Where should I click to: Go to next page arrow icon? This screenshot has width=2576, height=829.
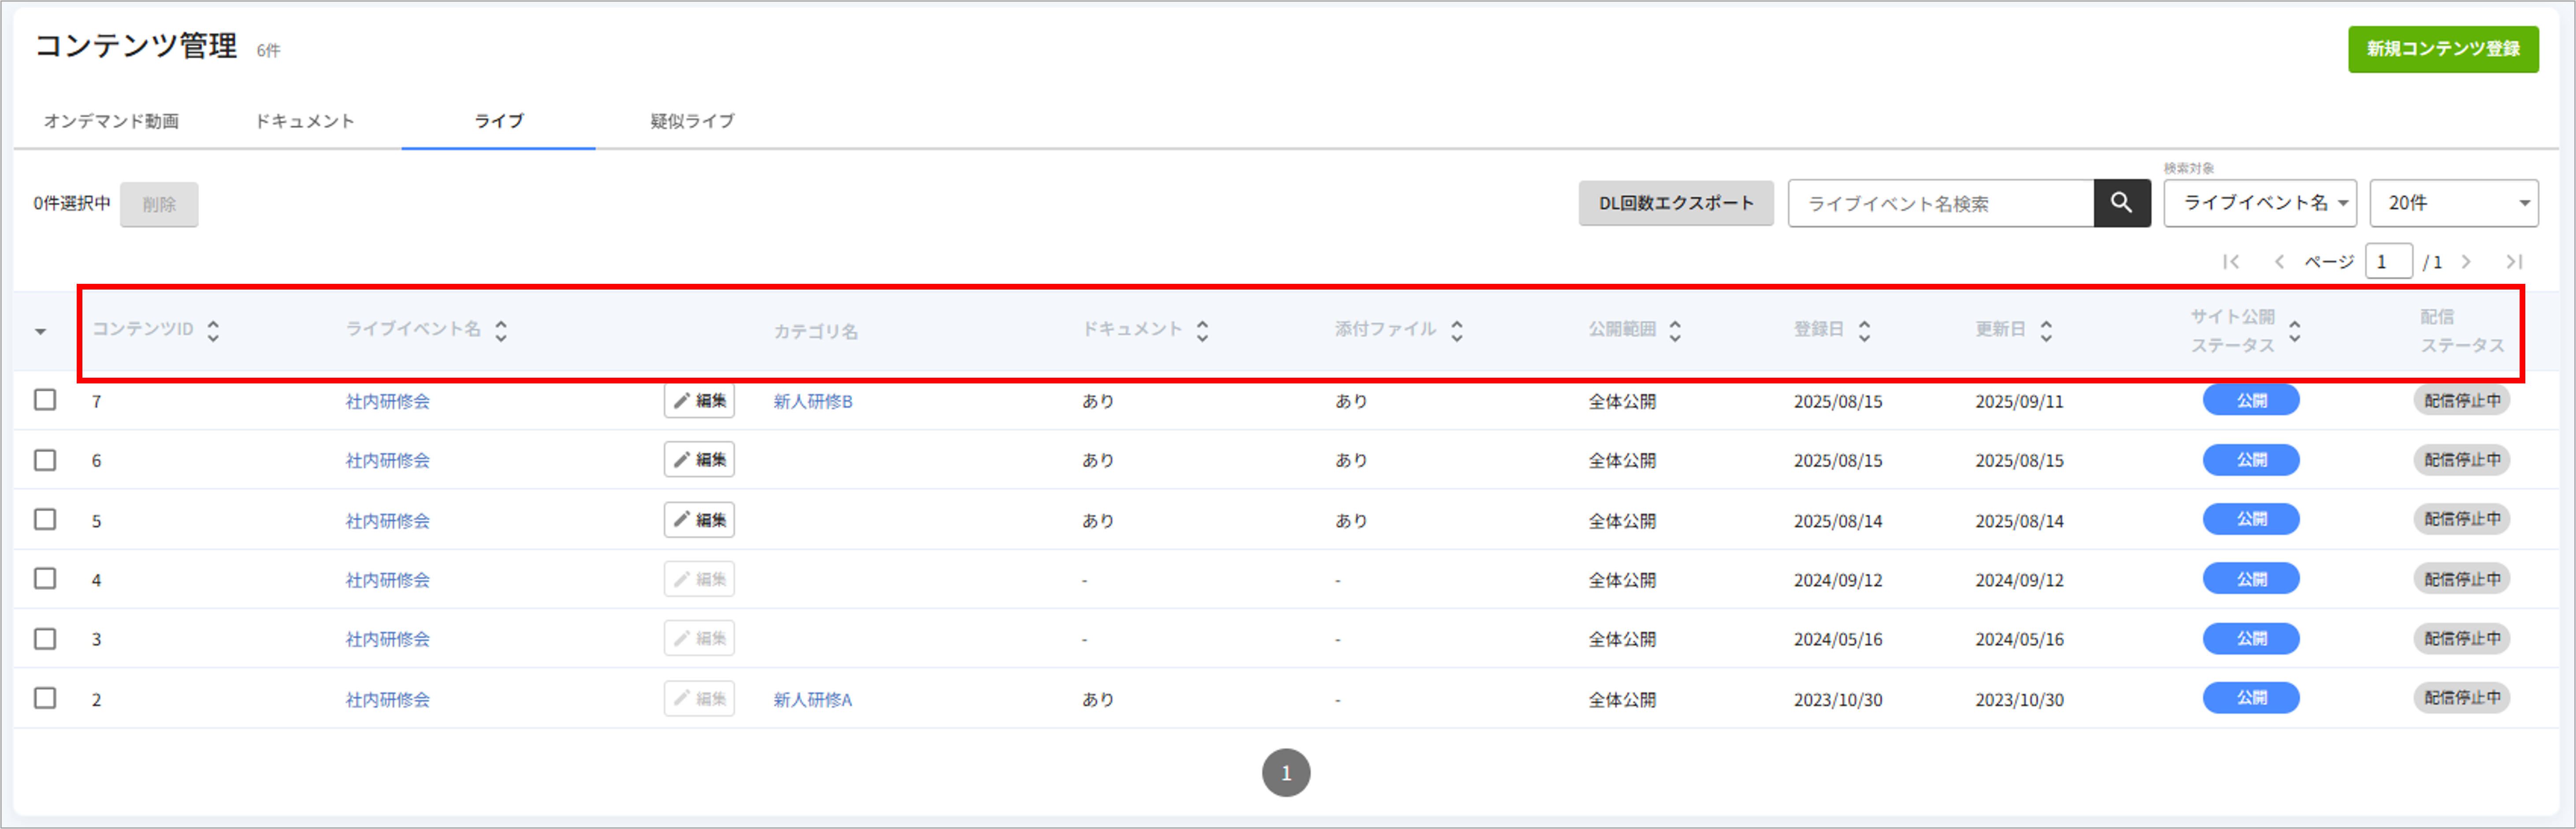click(2466, 262)
